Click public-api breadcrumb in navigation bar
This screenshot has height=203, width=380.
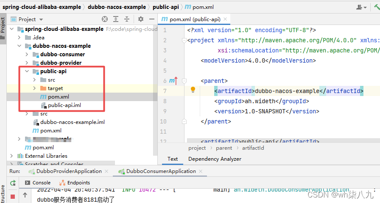[166, 7]
